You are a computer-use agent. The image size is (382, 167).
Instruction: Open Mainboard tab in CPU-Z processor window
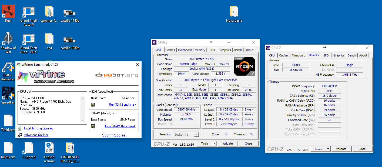(x=185, y=50)
